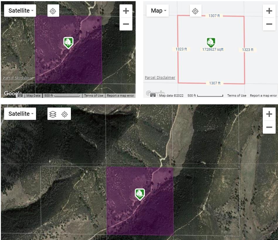
Task: Open Satellite dropdown in top-left map
Action: (x=20, y=11)
